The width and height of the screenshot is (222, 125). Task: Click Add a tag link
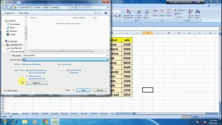click(x=67, y=64)
